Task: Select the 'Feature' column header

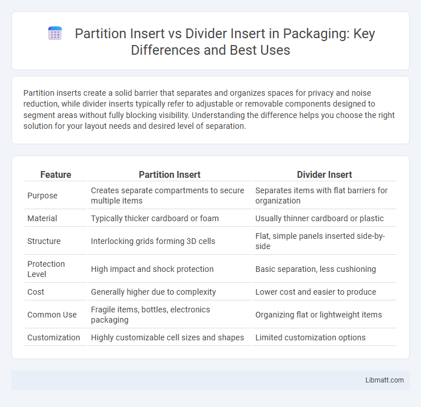Action: 56,175
